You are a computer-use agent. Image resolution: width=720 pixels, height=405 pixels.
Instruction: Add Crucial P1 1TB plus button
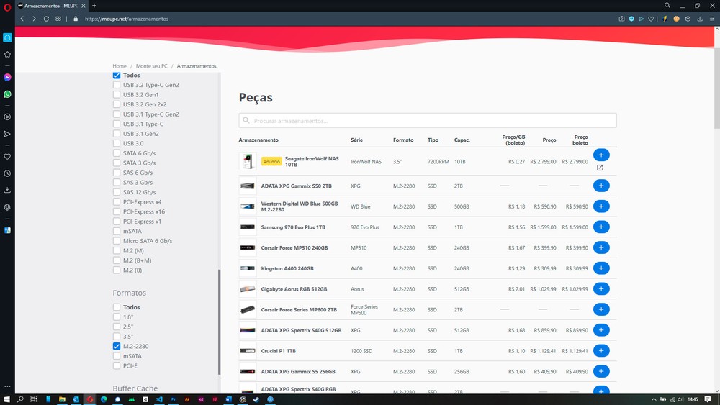click(x=601, y=351)
